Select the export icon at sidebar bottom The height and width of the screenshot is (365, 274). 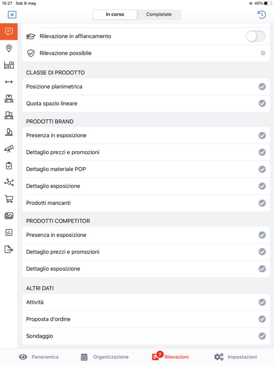(9, 249)
